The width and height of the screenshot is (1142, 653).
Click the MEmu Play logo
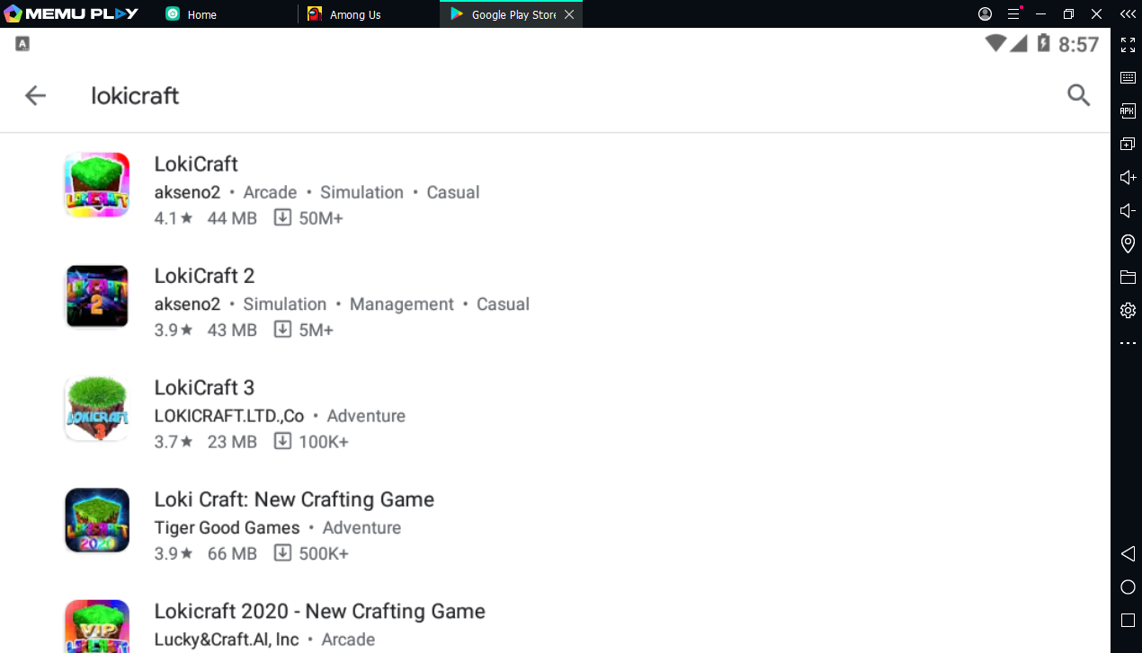(x=71, y=13)
